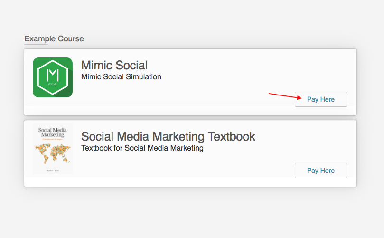Click the 'Textbook for Social Media Marketing' description
The width and height of the screenshot is (384, 238).
point(142,148)
